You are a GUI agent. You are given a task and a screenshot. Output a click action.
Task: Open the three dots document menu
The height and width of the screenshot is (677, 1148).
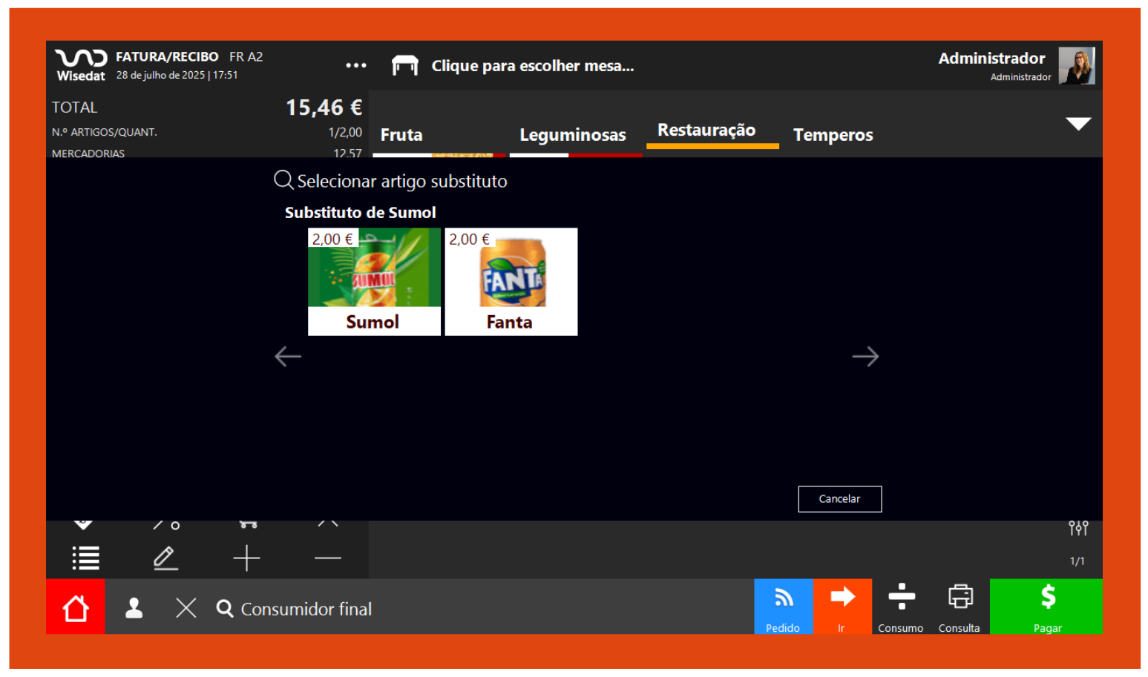356,65
